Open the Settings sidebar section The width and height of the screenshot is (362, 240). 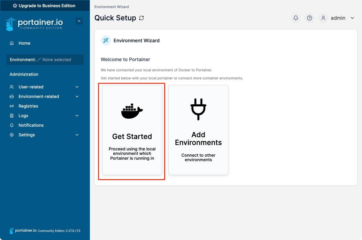click(45, 135)
